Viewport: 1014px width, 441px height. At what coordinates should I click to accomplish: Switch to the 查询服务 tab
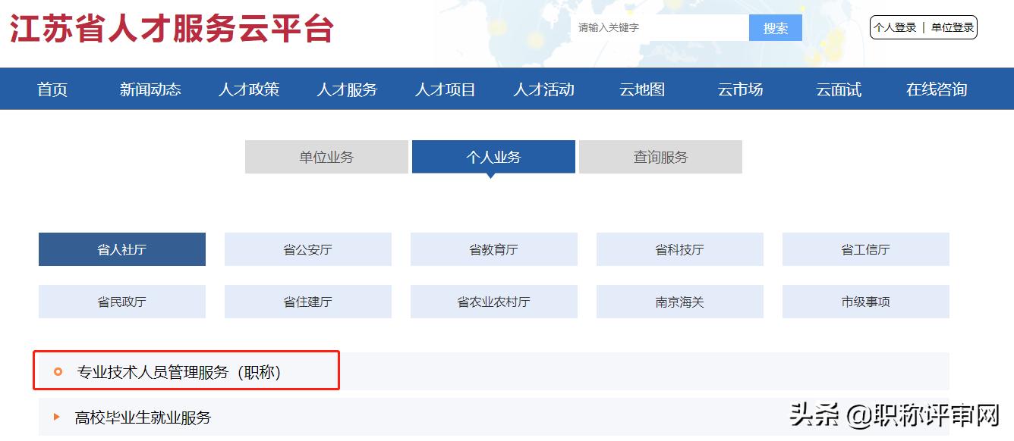[660, 156]
